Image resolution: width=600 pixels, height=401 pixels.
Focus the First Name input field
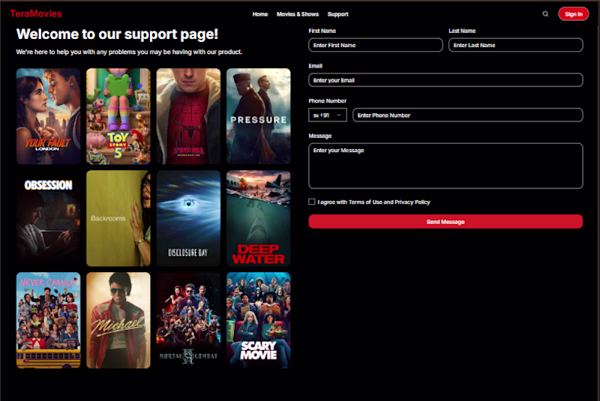[376, 45]
